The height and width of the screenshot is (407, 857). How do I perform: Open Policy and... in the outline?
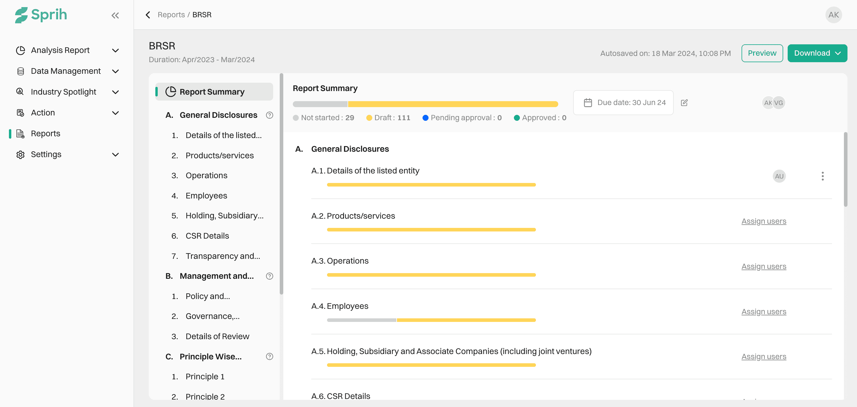click(x=208, y=296)
